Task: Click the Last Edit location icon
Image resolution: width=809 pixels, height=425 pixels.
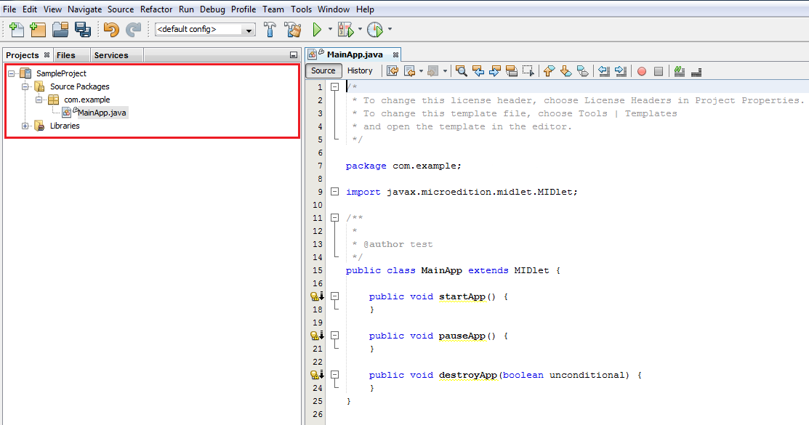Action: [x=393, y=71]
